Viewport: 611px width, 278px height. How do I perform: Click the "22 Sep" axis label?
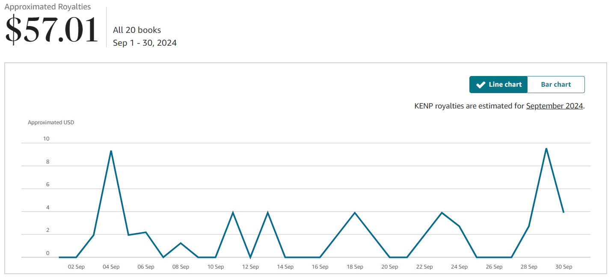pyautogui.click(x=424, y=267)
